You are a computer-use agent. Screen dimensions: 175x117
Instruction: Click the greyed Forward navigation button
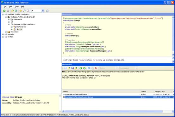pos(8,11)
